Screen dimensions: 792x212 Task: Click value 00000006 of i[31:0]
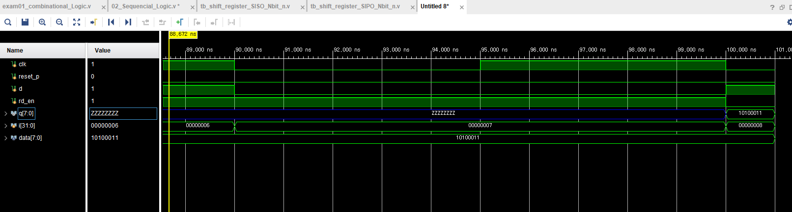105,126
